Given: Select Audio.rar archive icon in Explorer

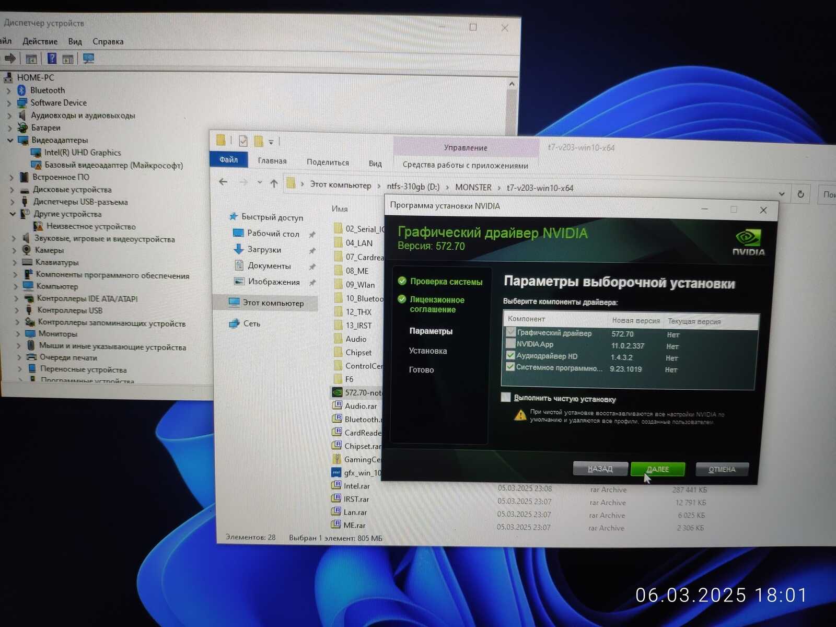Looking at the screenshot, I should (x=337, y=405).
